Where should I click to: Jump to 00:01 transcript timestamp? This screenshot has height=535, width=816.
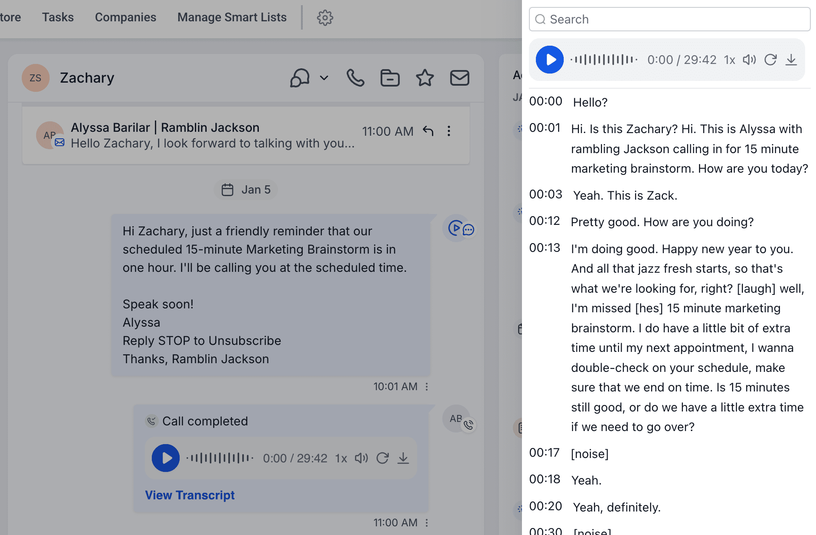click(x=545, y=128)
